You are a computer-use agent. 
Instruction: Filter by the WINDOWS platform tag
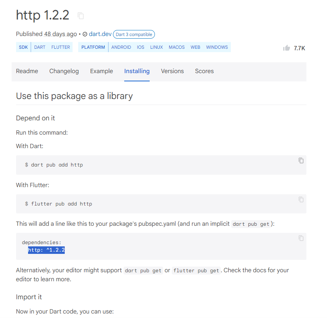pyautogui.click(x=217, y=47)
